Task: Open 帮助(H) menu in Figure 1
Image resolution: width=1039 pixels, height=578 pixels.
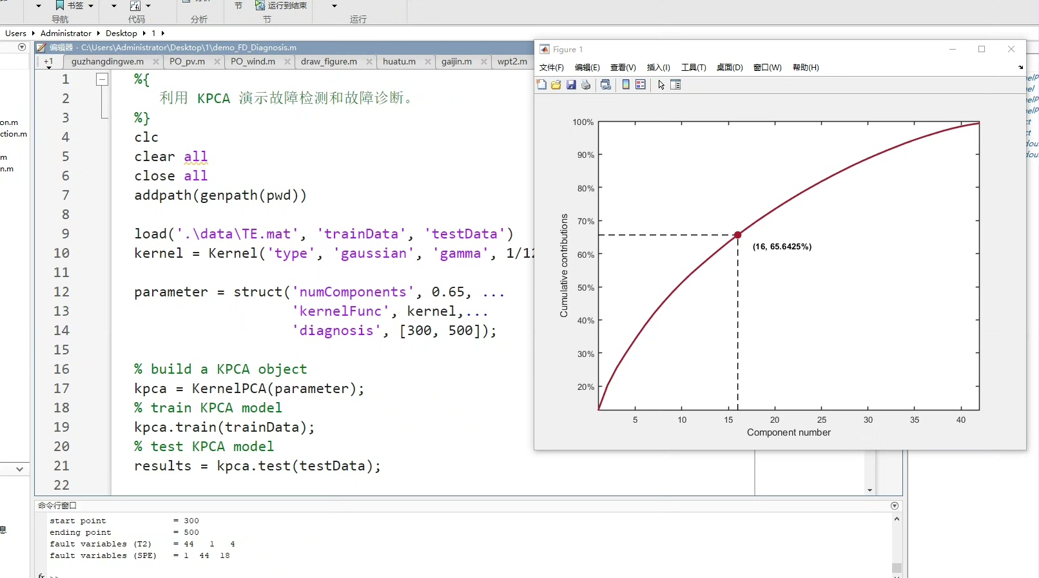Action: pos(806,68)
